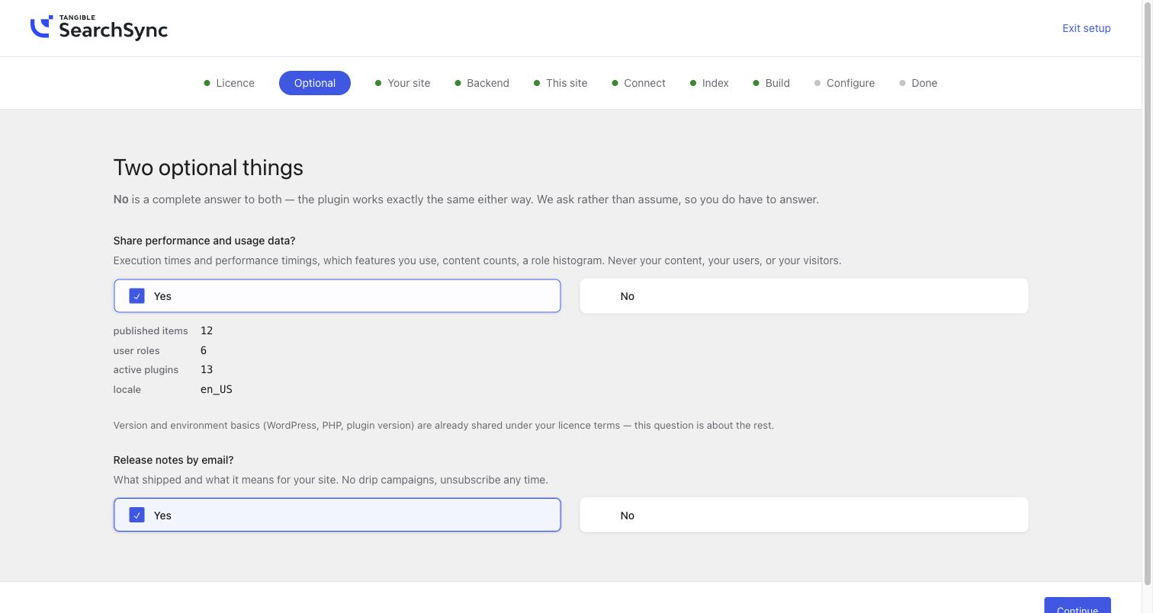The width and height of the screenshot is (1153, 613).
Task: Switch to the This site step
Action: tap(560, 83)
